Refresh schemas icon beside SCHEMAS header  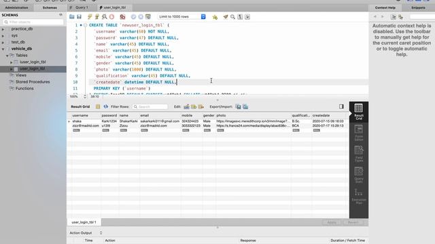[x=60, y=15]
